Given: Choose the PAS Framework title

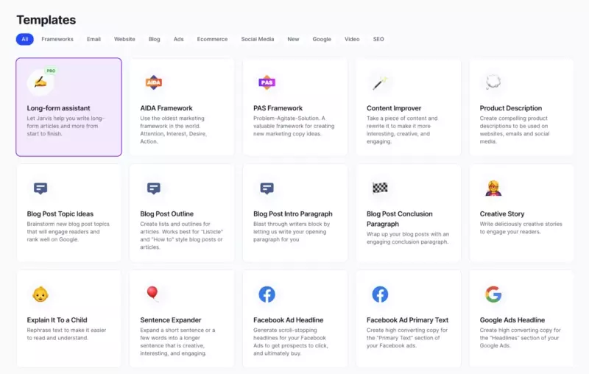Looking at the screenshot, I should click(278, 108).
